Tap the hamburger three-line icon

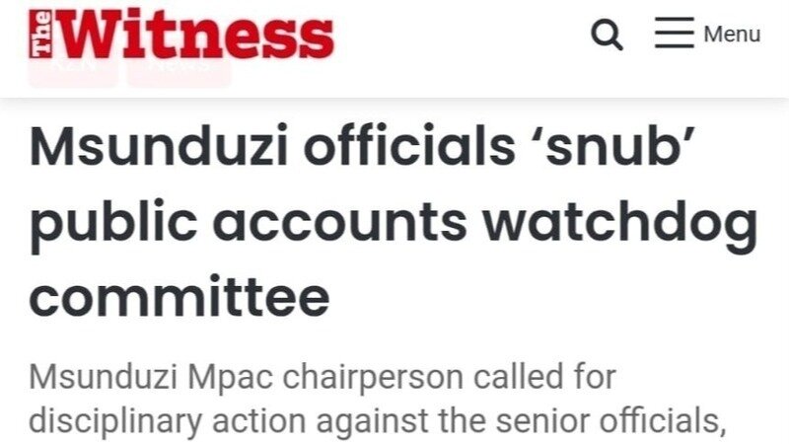[675, 35]
